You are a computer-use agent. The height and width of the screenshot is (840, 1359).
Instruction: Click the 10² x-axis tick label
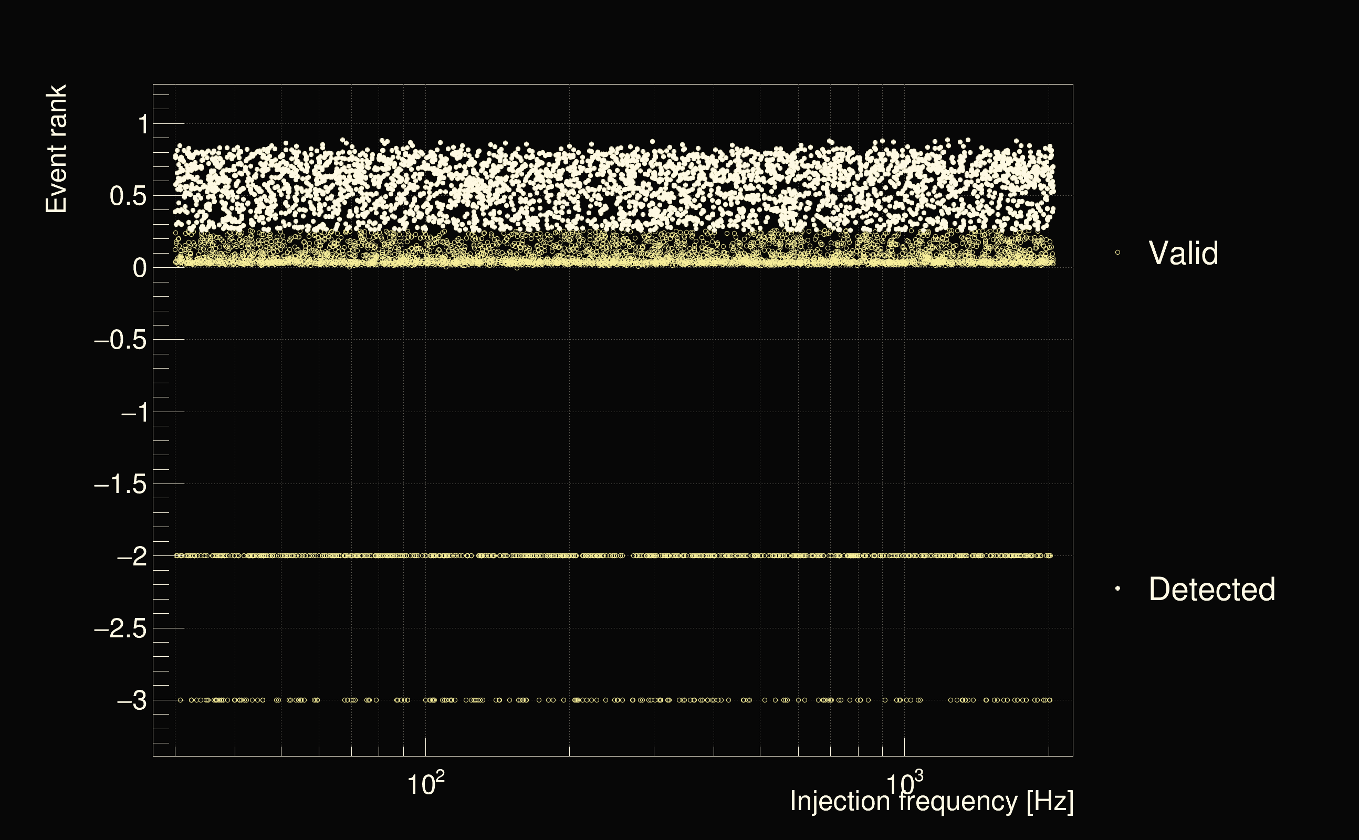(x=425, y=784)
